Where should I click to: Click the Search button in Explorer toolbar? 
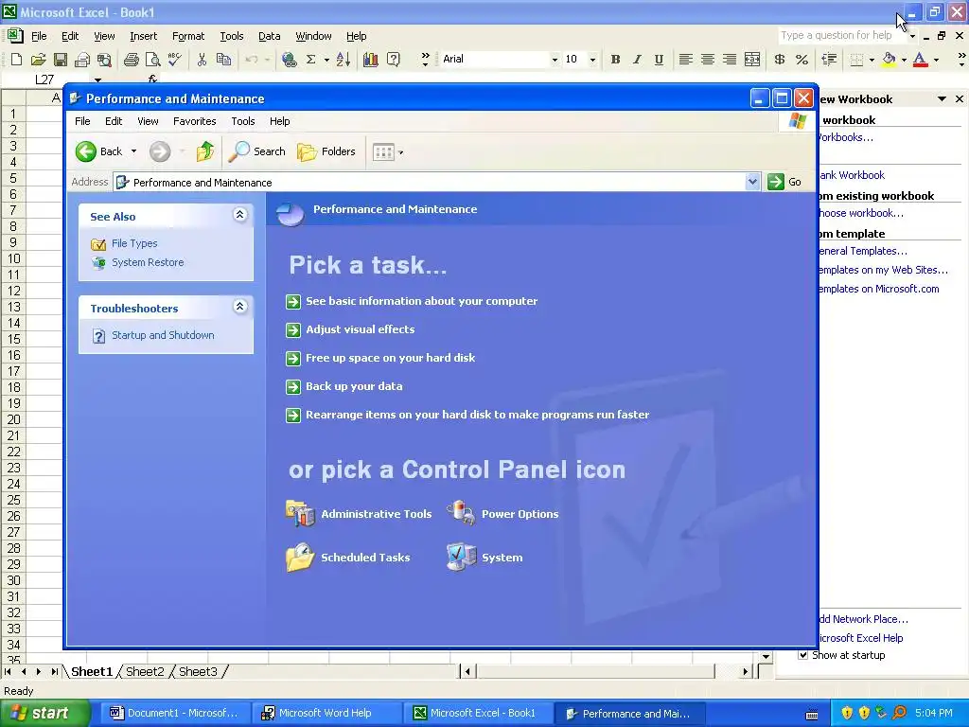coord(256,151)
